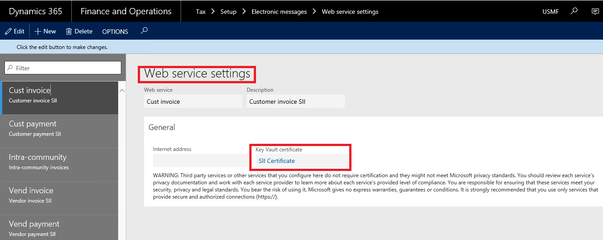Collapse the General section header
The image size is (603, 240).
[x=162, y=127]
